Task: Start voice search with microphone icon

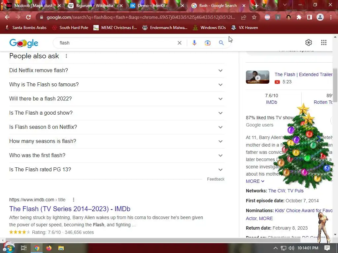Action: tap(194, 43)
